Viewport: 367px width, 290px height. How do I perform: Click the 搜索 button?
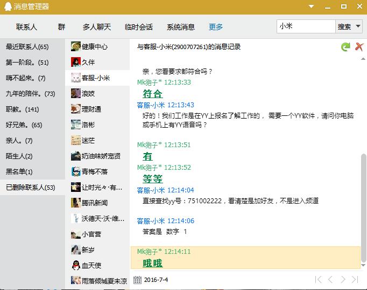pos(344,26)
